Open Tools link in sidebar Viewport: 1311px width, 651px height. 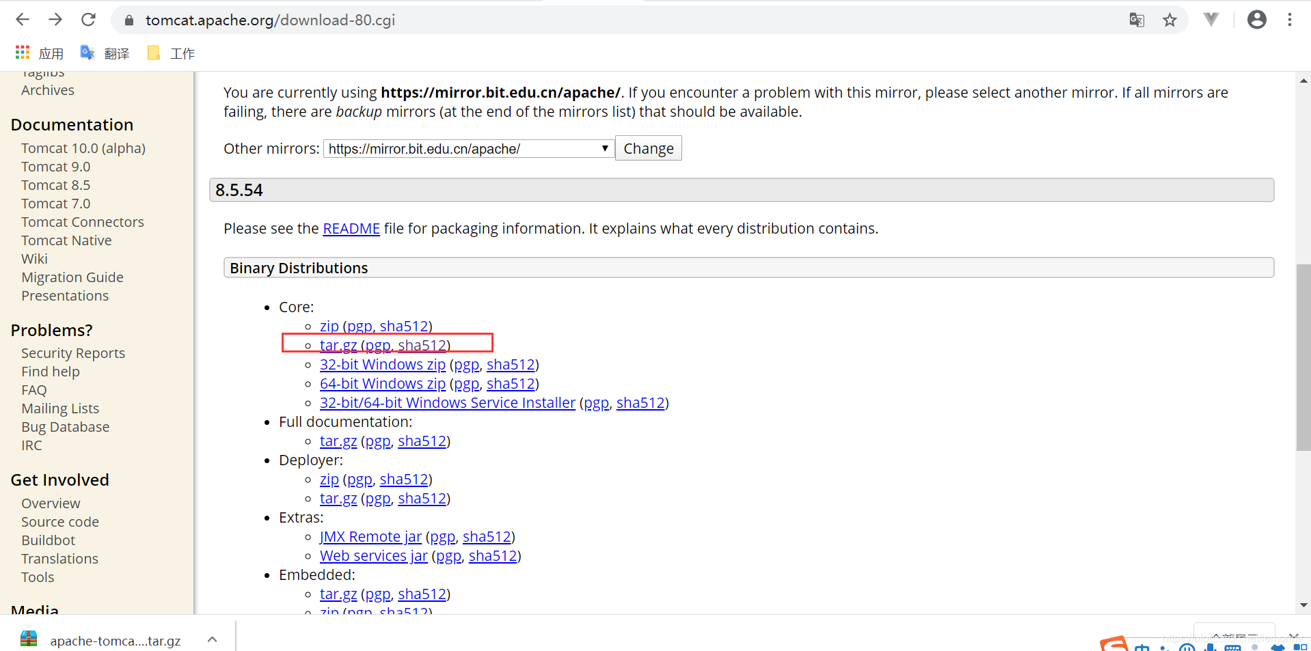pos(38,577)
